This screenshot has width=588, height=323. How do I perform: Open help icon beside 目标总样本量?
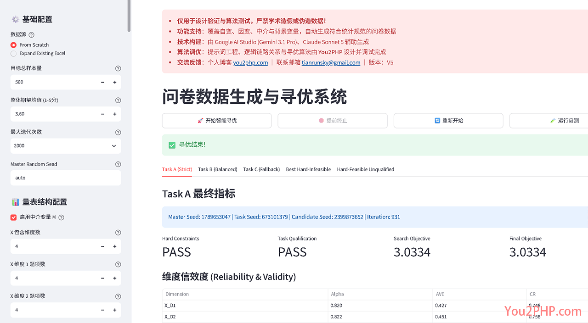tap(118, 68)
